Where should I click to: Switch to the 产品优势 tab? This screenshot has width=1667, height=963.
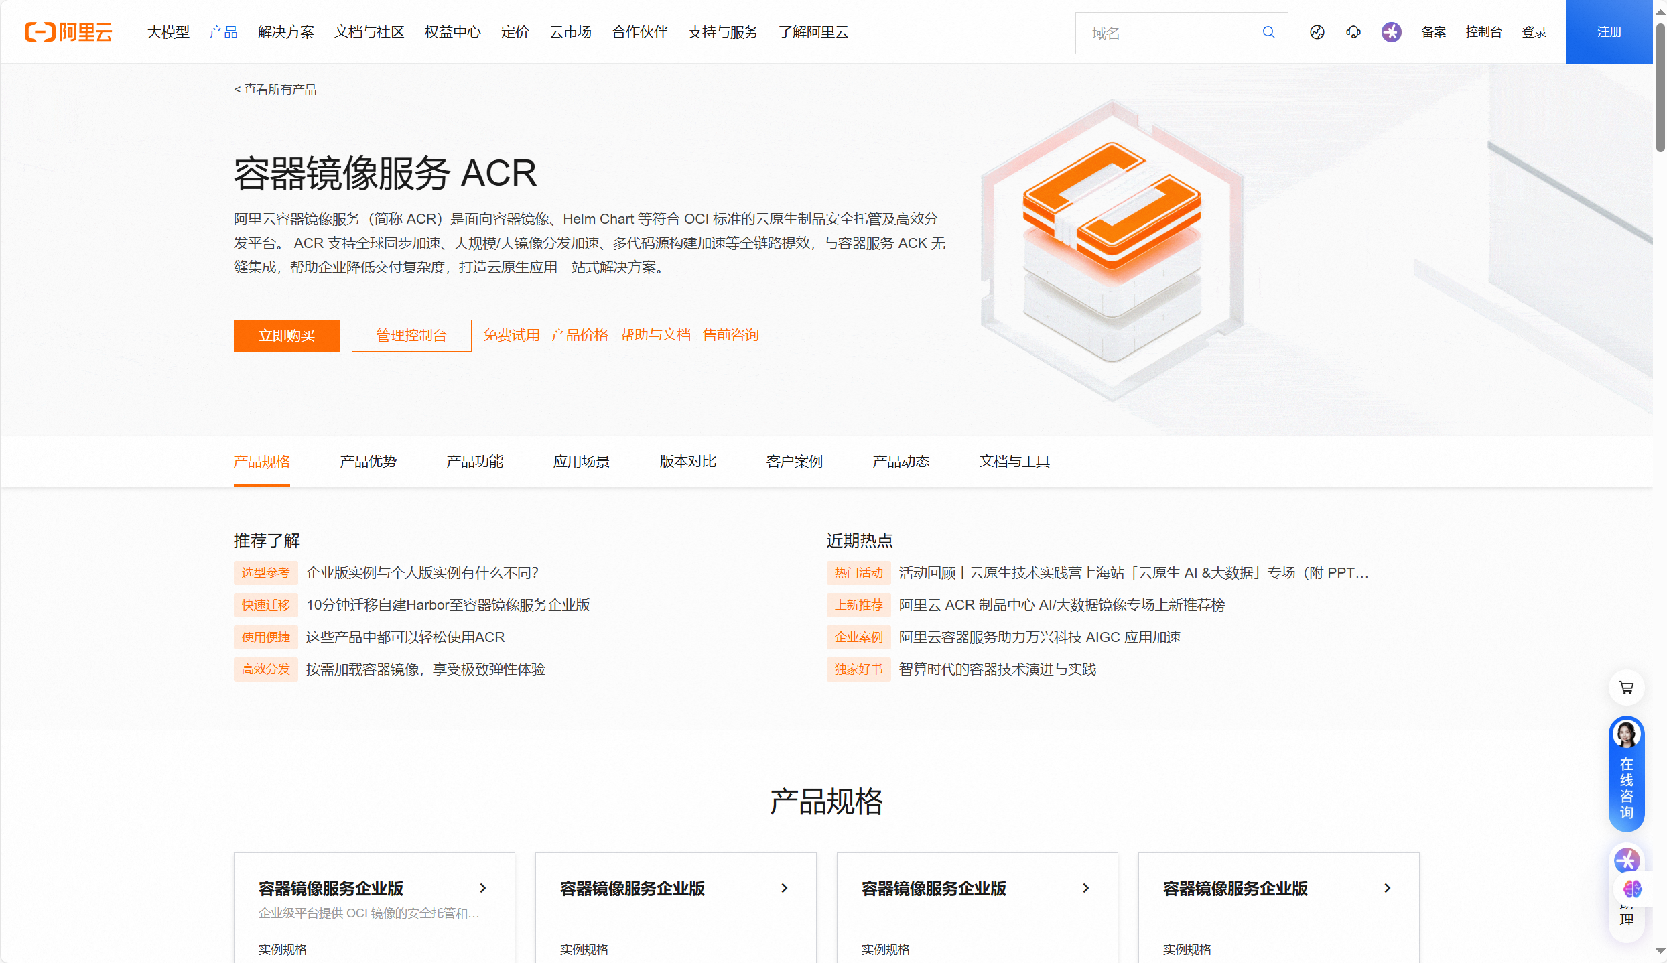point(369,462)
